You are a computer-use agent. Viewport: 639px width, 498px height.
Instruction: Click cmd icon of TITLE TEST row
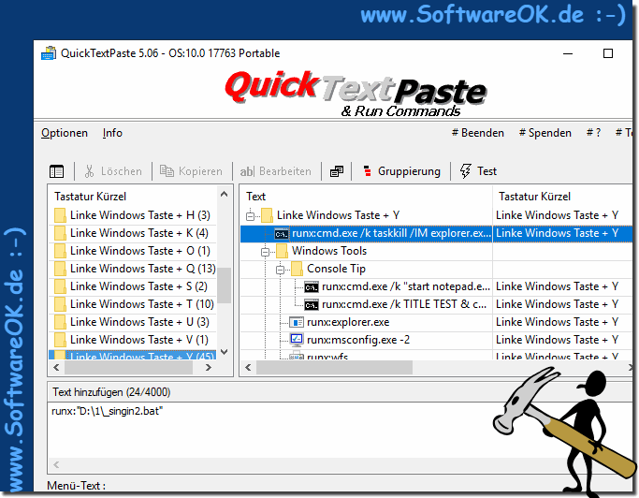coord(312,305)
